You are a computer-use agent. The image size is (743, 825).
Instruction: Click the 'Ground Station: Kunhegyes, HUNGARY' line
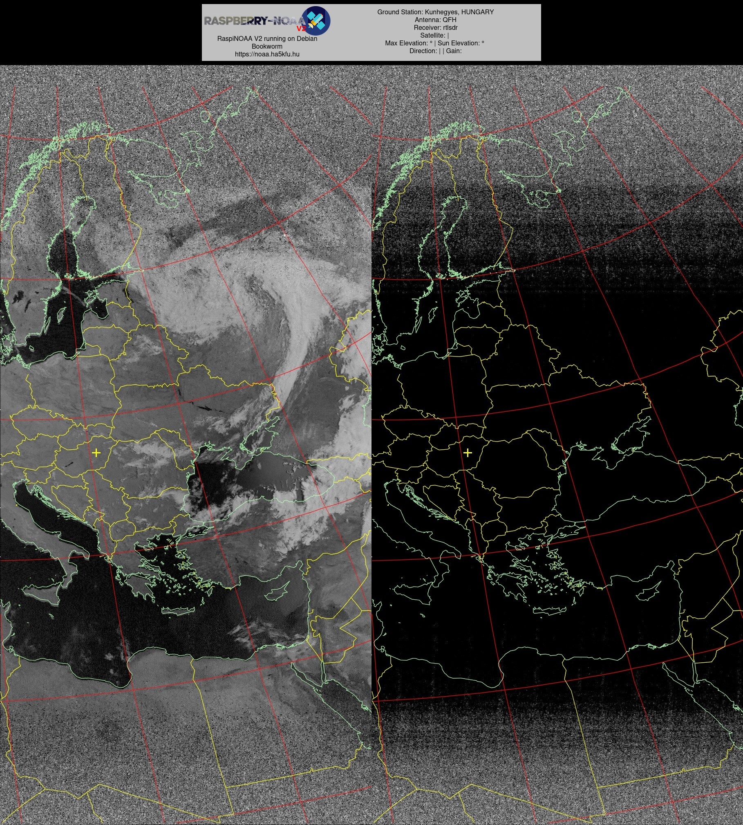(435, 12)
